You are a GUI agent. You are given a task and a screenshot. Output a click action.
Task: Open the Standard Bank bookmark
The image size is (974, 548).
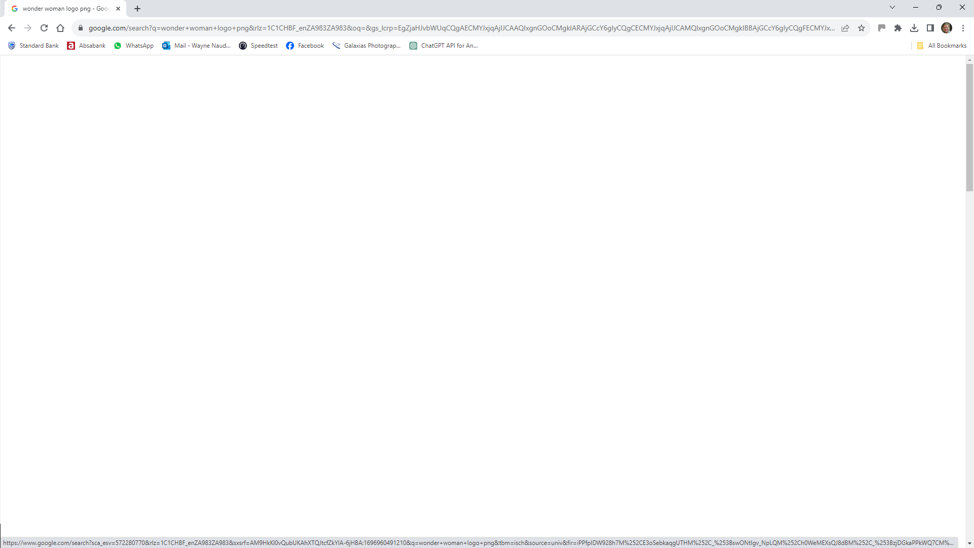(x=33, y=45)
